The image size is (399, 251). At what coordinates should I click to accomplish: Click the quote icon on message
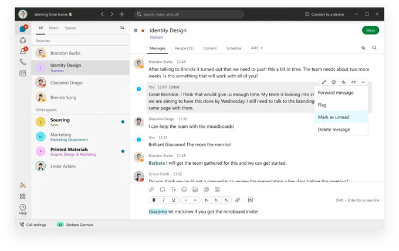[353, 82]
